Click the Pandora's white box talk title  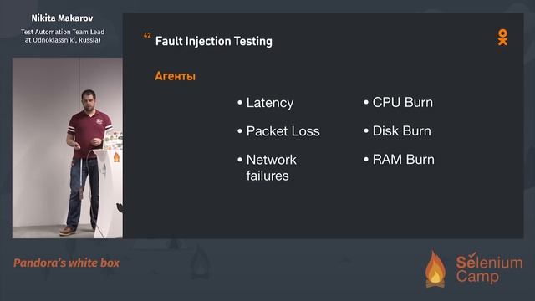click(67, 263)
